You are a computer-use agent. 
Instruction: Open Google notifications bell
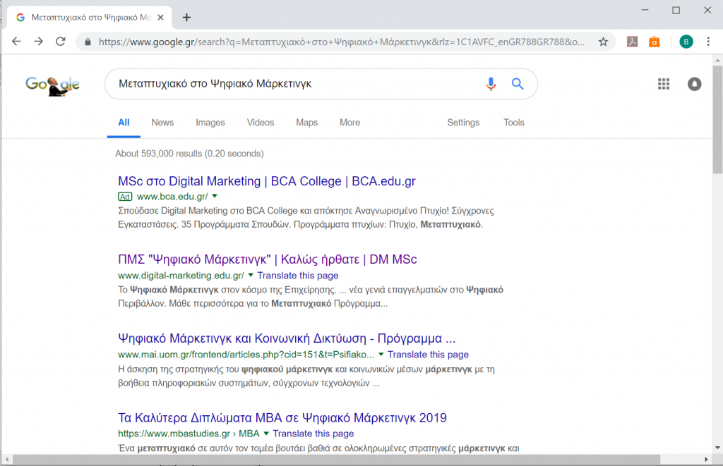pos(695,84)
